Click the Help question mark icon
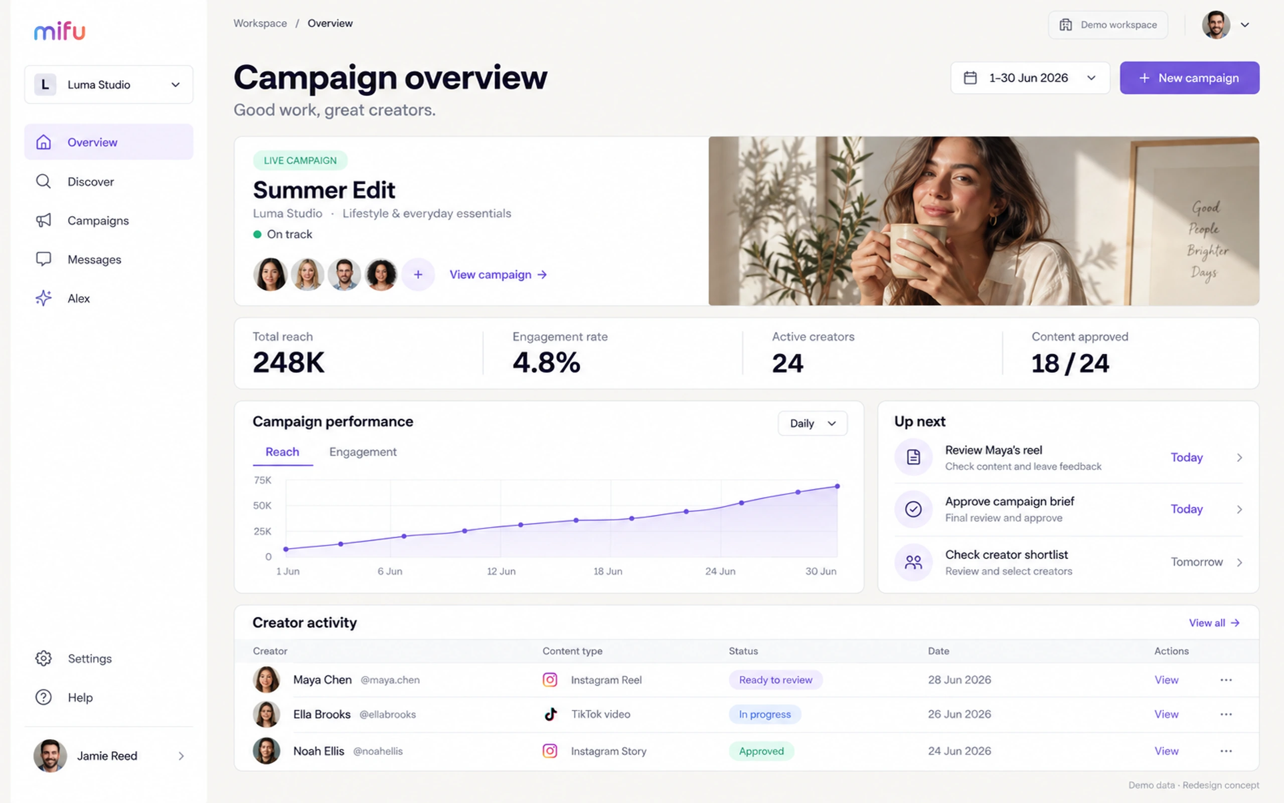This screenshot has width=1284, height=803. click(x=44, y=697)
